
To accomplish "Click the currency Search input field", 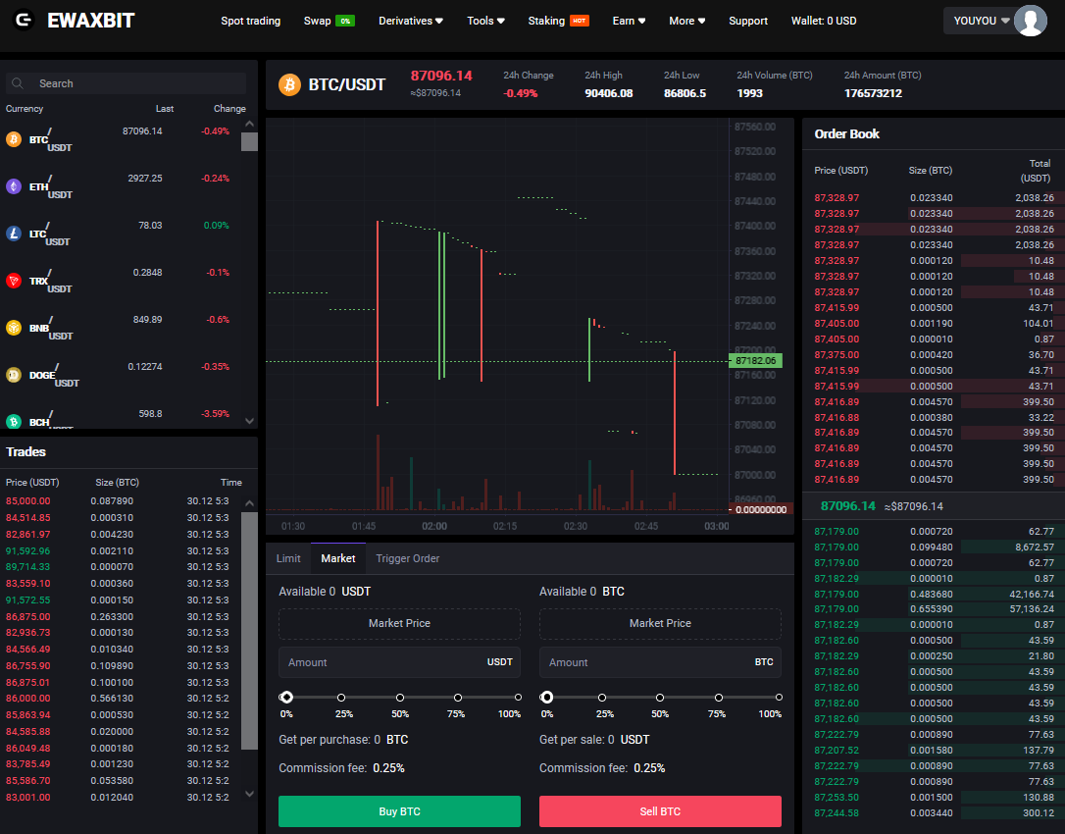I will tap(137, 83).
